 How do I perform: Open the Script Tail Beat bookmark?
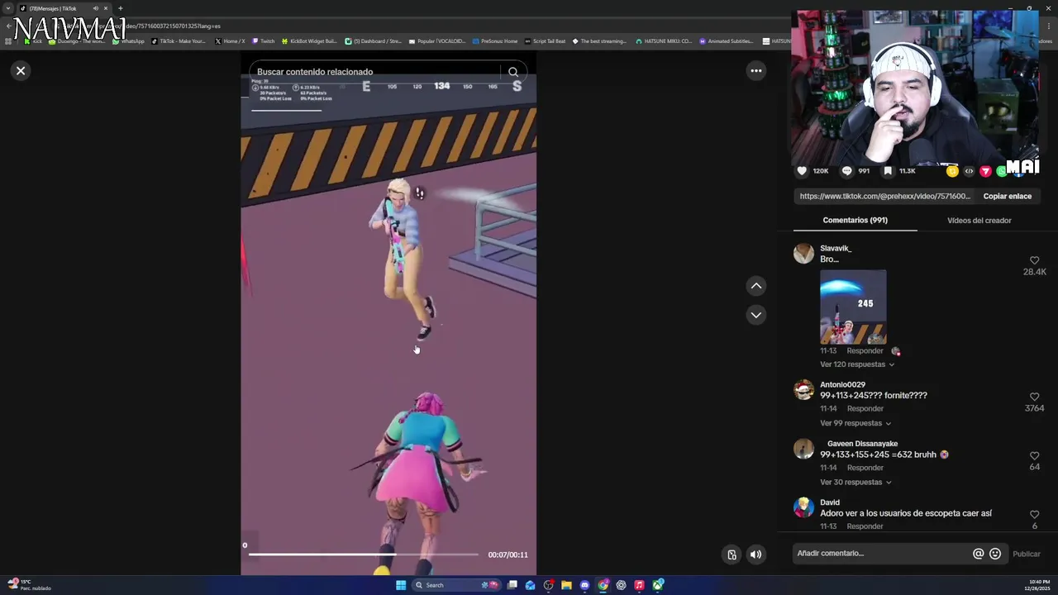pos(546,41)
